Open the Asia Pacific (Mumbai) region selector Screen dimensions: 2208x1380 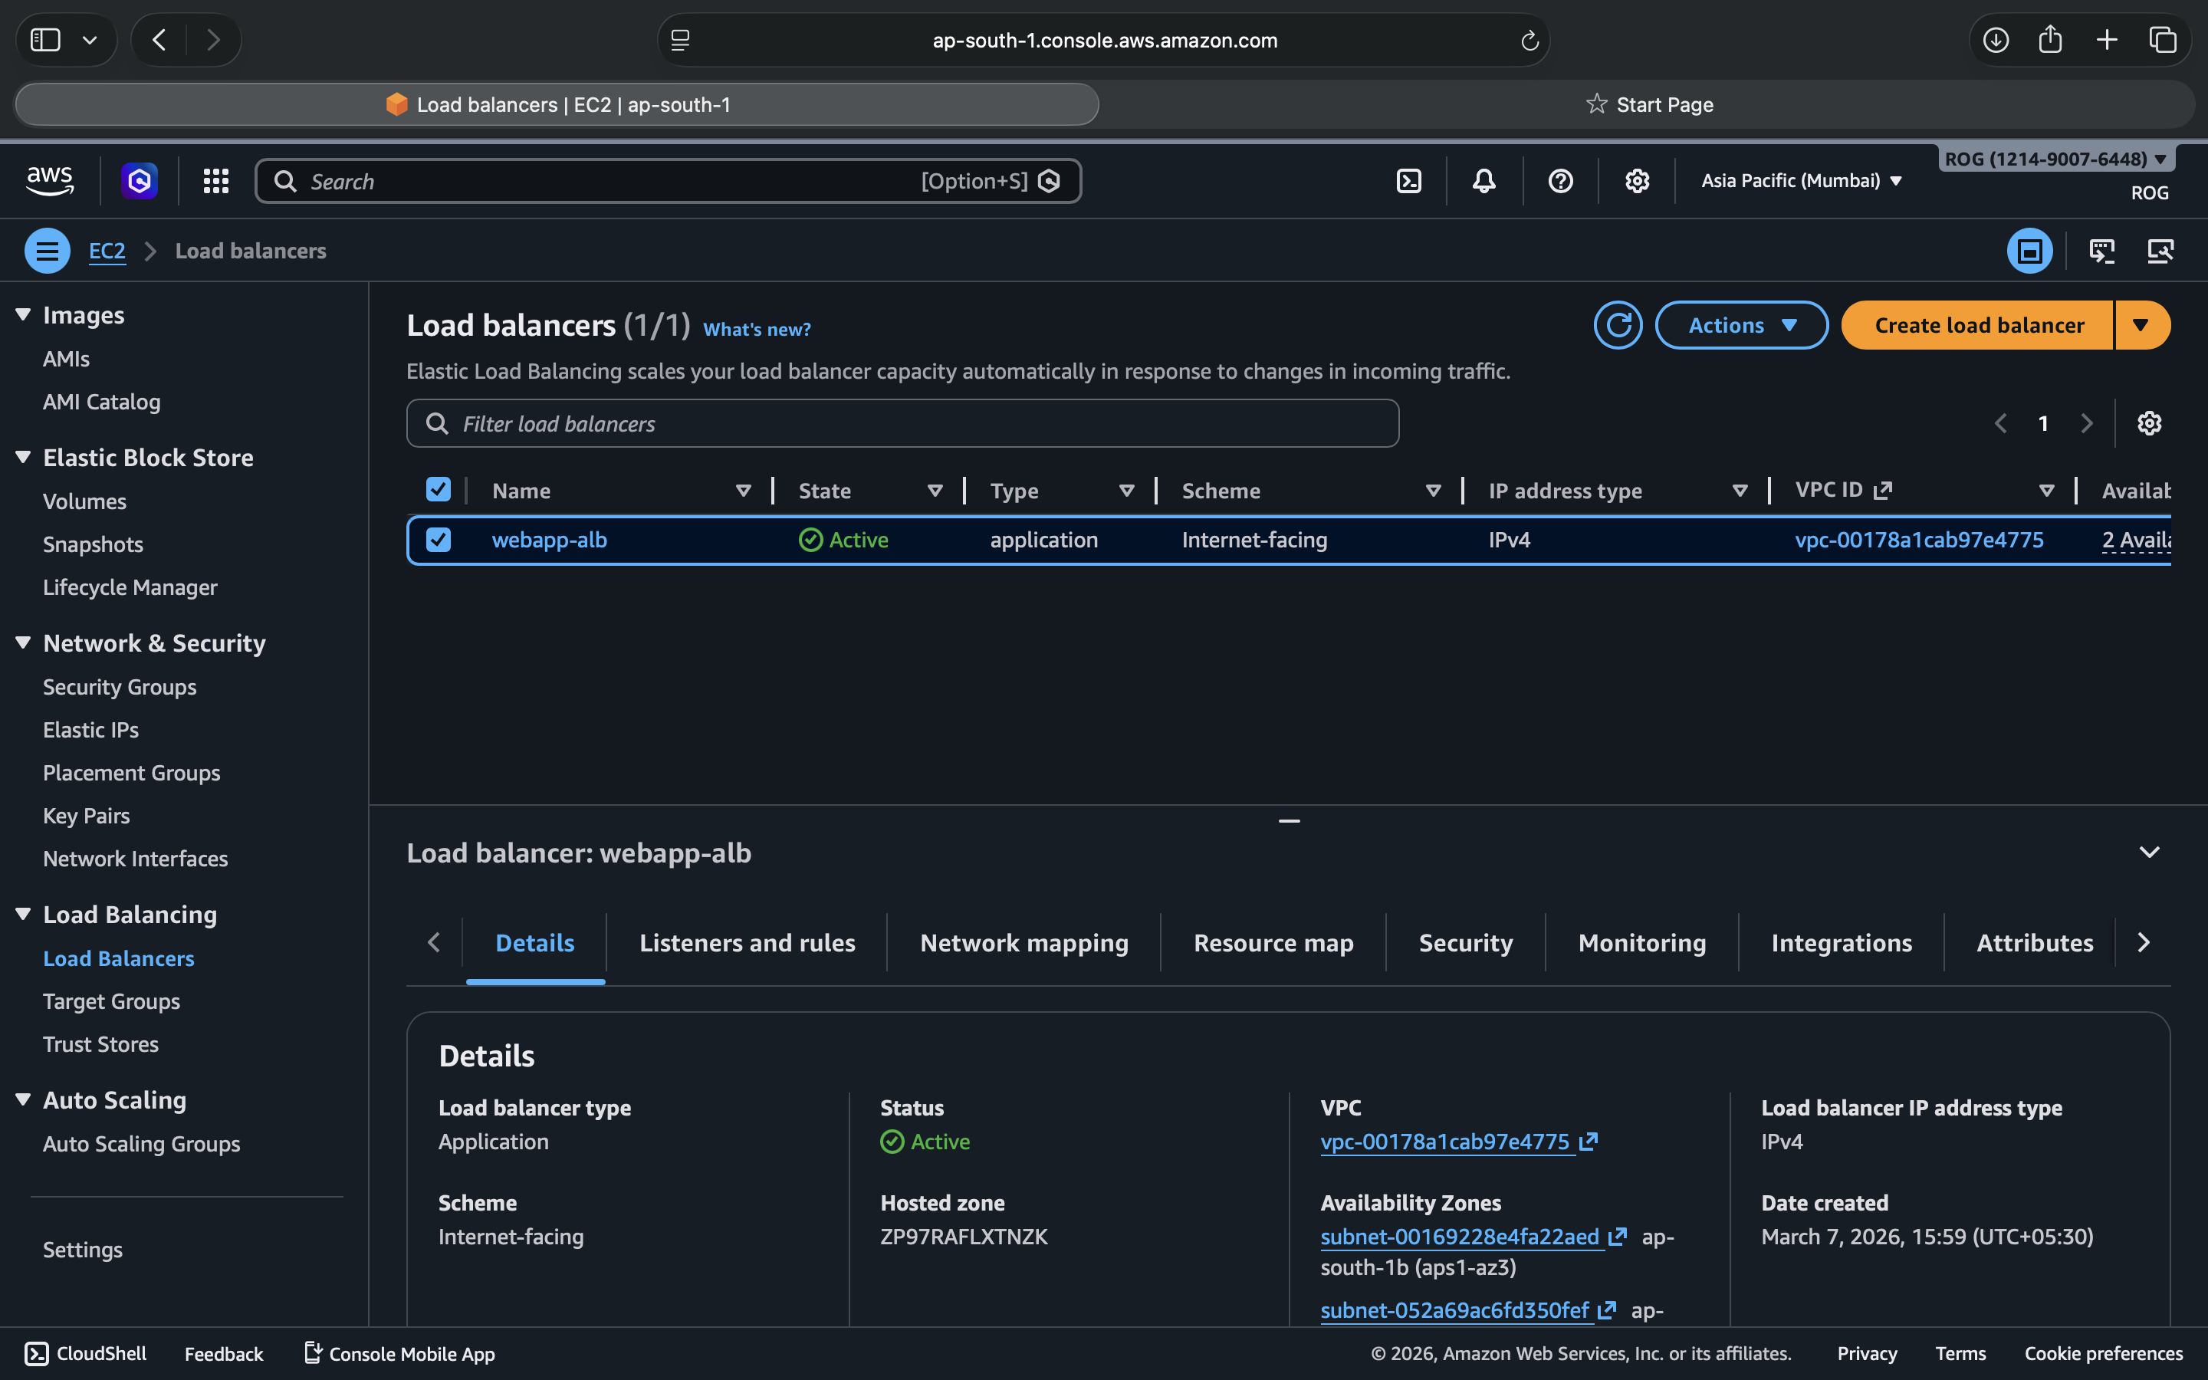1801,181
